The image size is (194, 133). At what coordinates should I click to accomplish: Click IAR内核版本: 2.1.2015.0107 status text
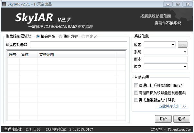click(x=69, y=129)
